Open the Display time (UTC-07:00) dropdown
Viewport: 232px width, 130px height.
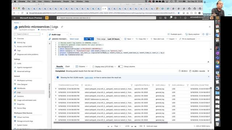pos(104,66)
